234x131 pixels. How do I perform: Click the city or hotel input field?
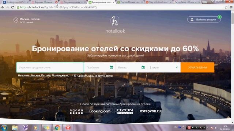(50, 67)
